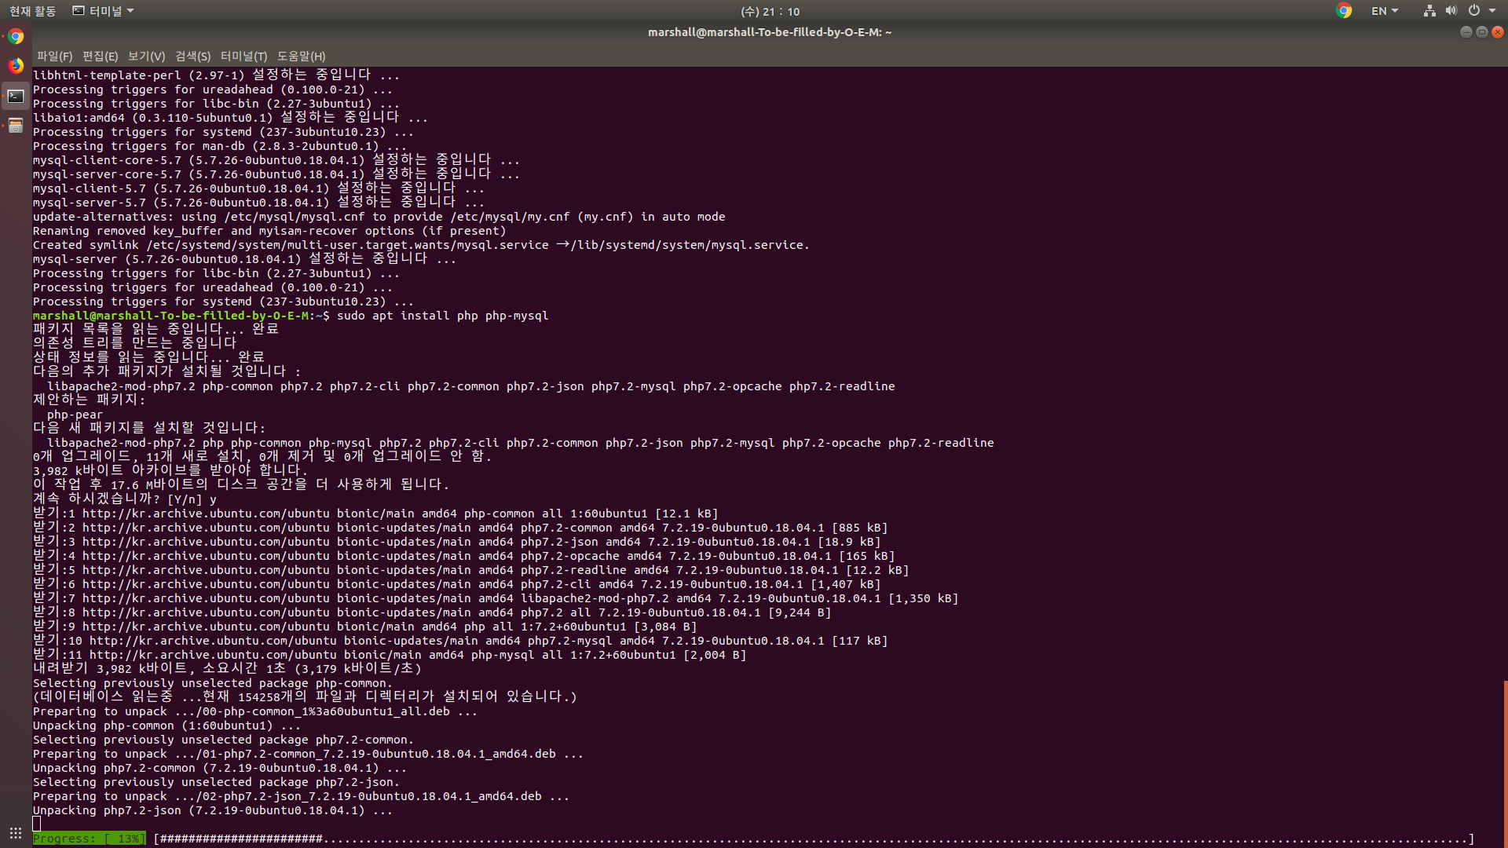This screenshot has width=1508, height=848.
Task: Click the apt Progress 13% bar
Action: click(x=89, y=839)
